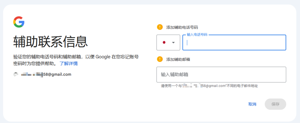Click the Google logo
Viewport: 300px width, 123px height.
(x=19, y=22)
